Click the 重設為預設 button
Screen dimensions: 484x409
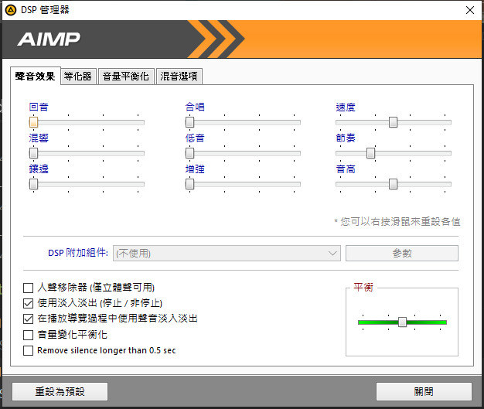(x=60, y=392)
